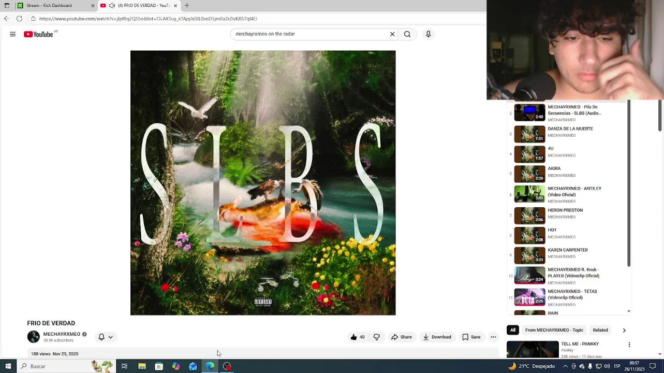
Task: Expand notification options next to bell
Action: 110,337
